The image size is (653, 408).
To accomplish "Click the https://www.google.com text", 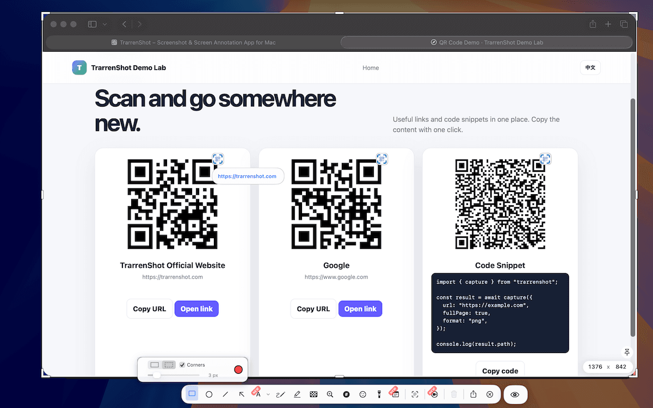I will tap(336, 277).
